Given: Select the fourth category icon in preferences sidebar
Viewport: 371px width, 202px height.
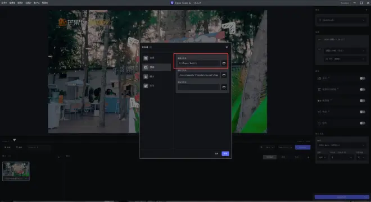Looking at the screenshot, I should [146, 86].
